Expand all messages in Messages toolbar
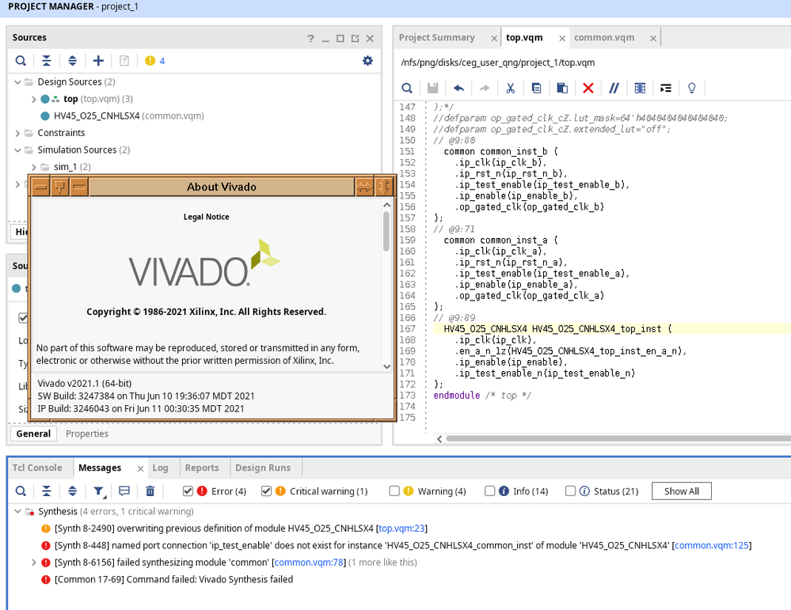 pyautogui.click(x=72, y=491)
